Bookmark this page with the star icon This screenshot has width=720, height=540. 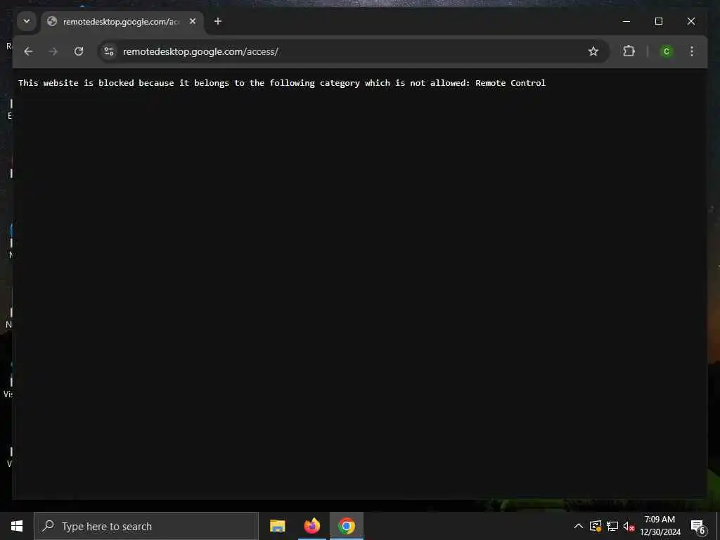click(x=593, y=51)
